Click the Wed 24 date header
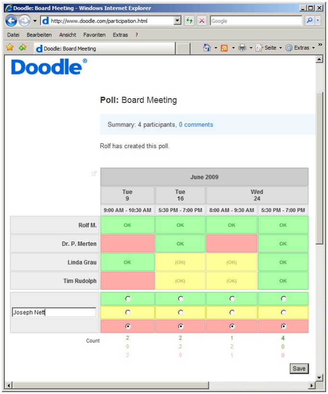 pos(257,195)
